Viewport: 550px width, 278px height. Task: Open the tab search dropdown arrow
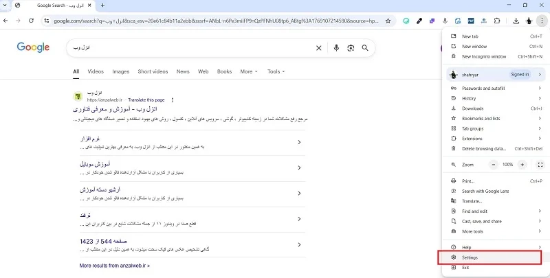pyautogui.click(x=5, y=5)
